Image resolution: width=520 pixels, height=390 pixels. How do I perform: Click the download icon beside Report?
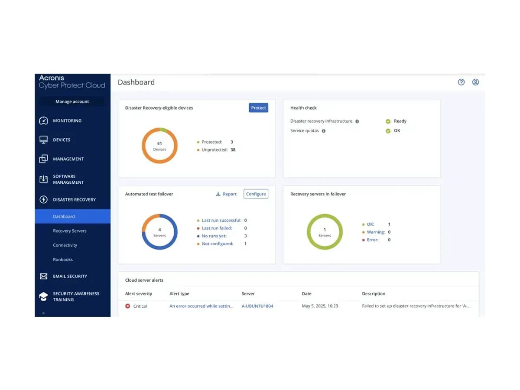pyautogui.click(x=218, y=194)
